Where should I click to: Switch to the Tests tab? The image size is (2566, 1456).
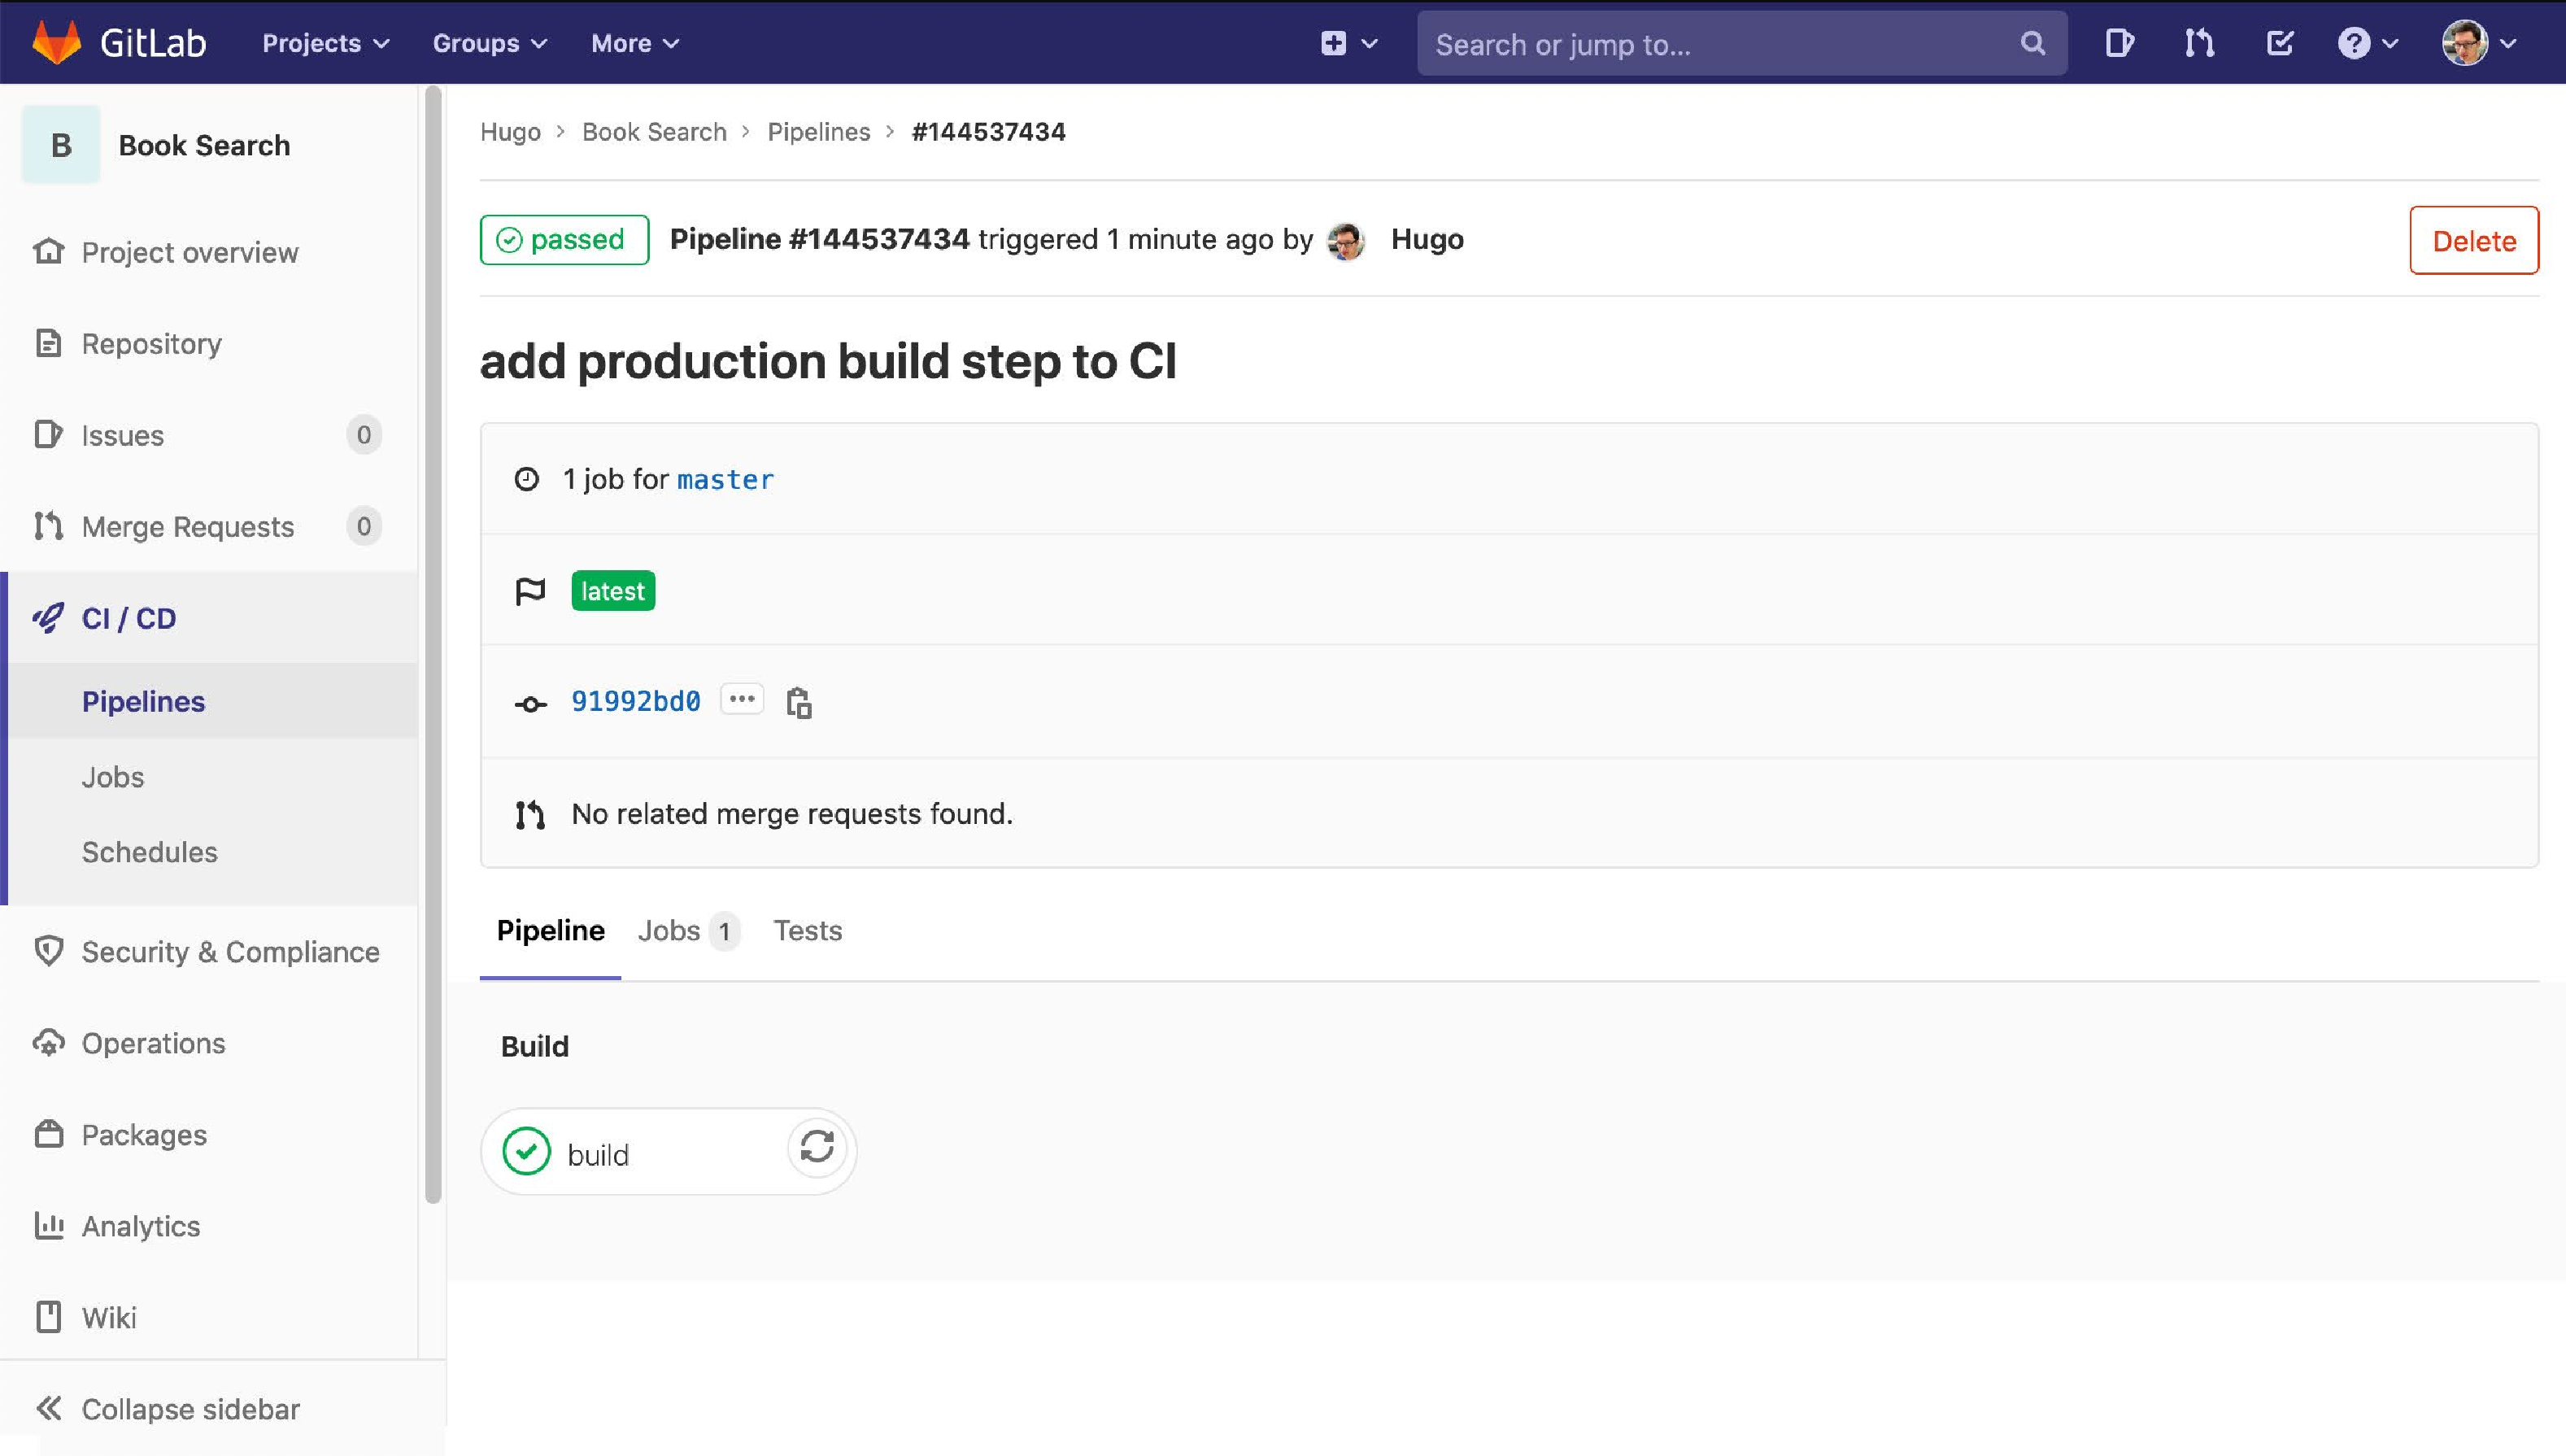(x=808, y=931)
